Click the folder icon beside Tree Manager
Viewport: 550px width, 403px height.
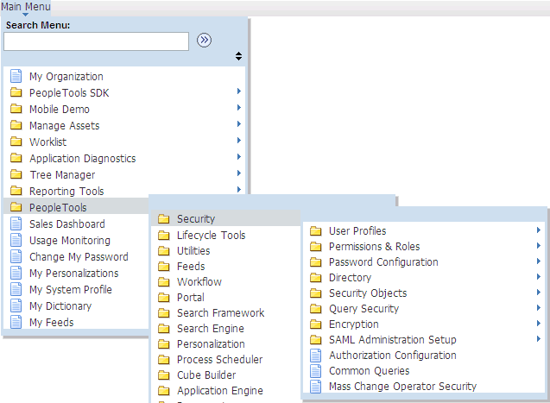pyautogui.click(x=16, y=174)
